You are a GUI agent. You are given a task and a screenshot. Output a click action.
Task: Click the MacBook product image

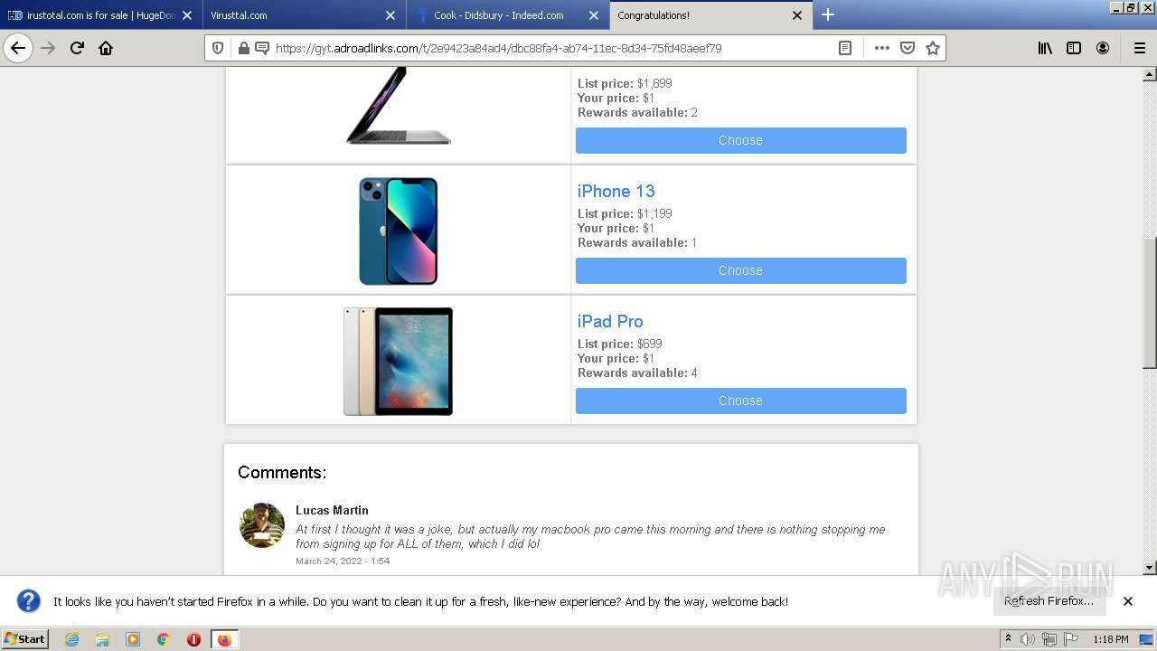click(x=398, y=106)
